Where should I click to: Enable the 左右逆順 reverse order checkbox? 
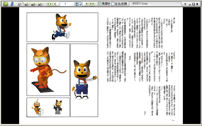[x=113, y=4]
